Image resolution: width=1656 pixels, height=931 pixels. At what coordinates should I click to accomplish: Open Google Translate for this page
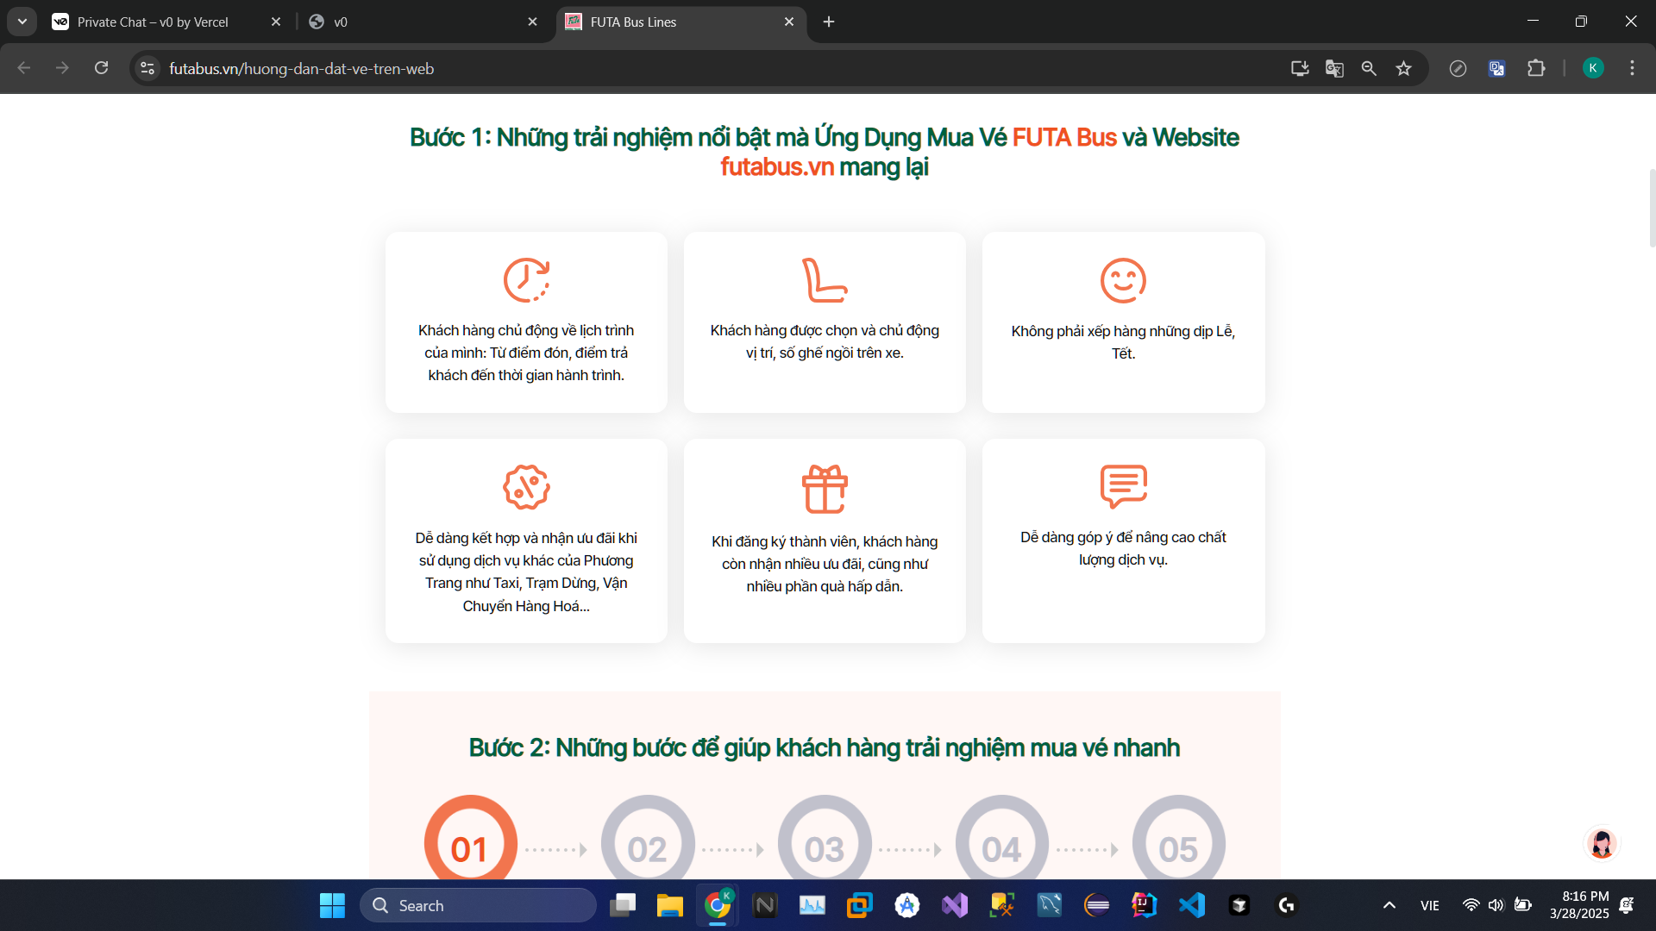point(1333,68)
